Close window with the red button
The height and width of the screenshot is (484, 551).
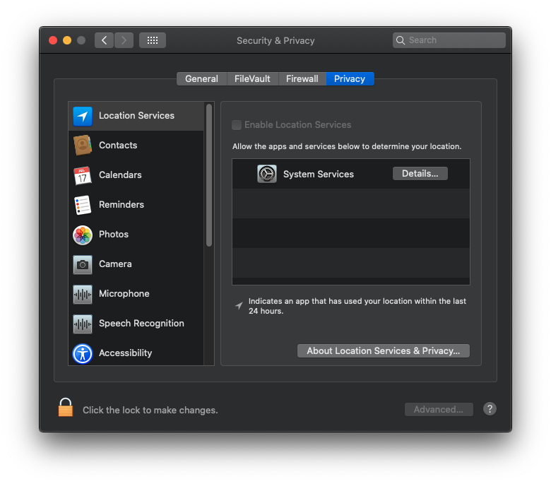pyautogui.click(x=53, y=40)
